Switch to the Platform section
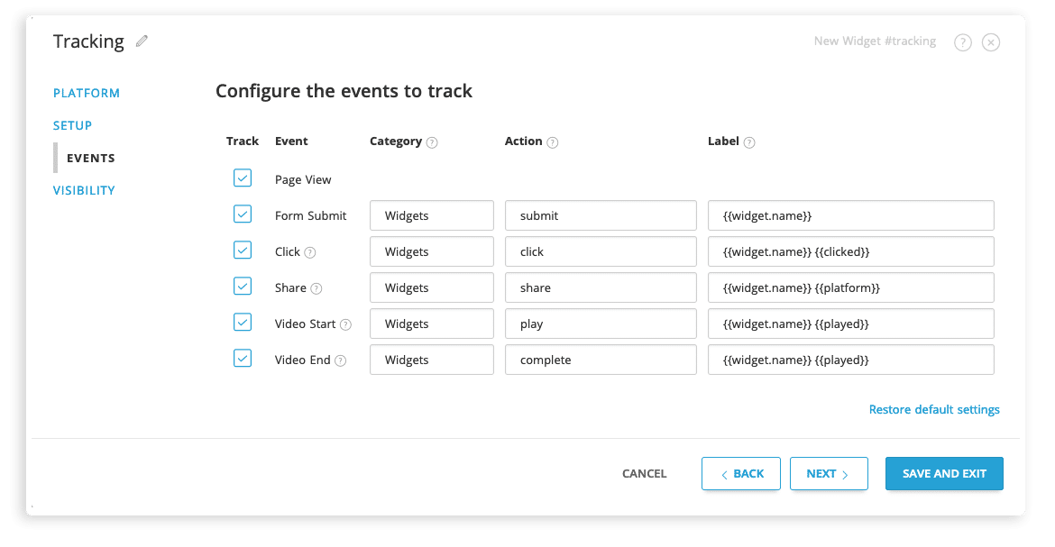The height and width of the screenshot is (547, 1055). (87, 93)
